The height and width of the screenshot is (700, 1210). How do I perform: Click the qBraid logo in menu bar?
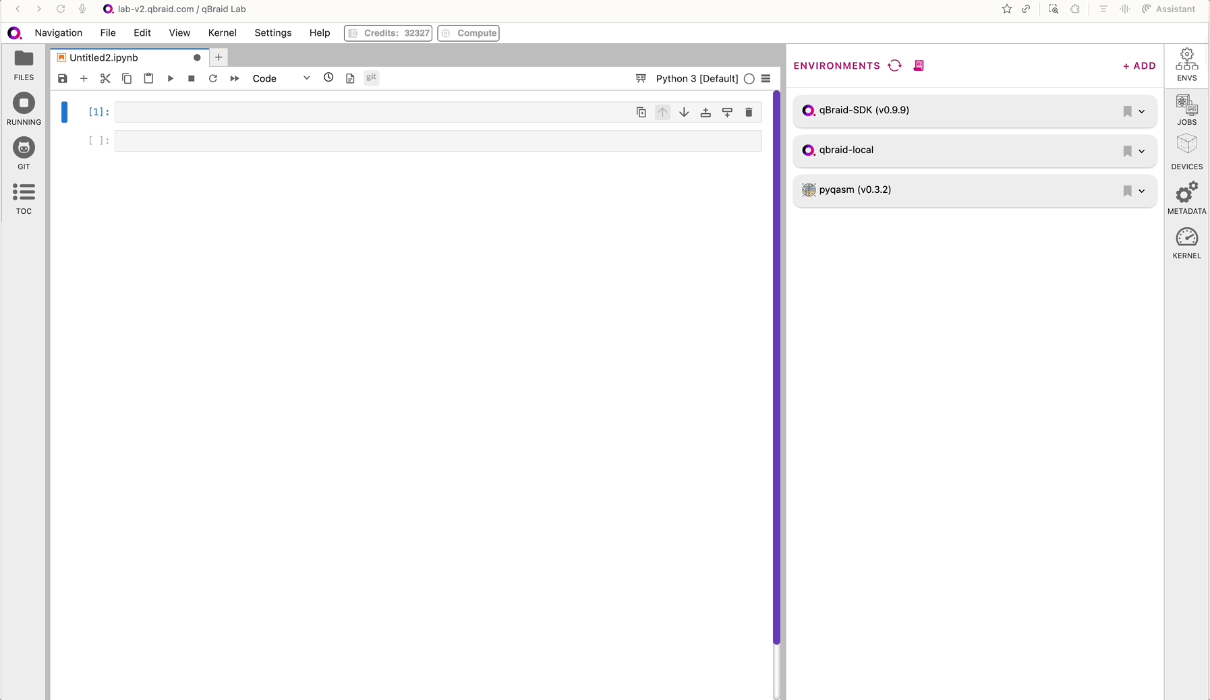coord(15,32)
